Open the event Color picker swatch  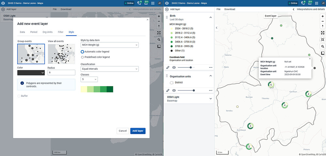click(31, 73)
